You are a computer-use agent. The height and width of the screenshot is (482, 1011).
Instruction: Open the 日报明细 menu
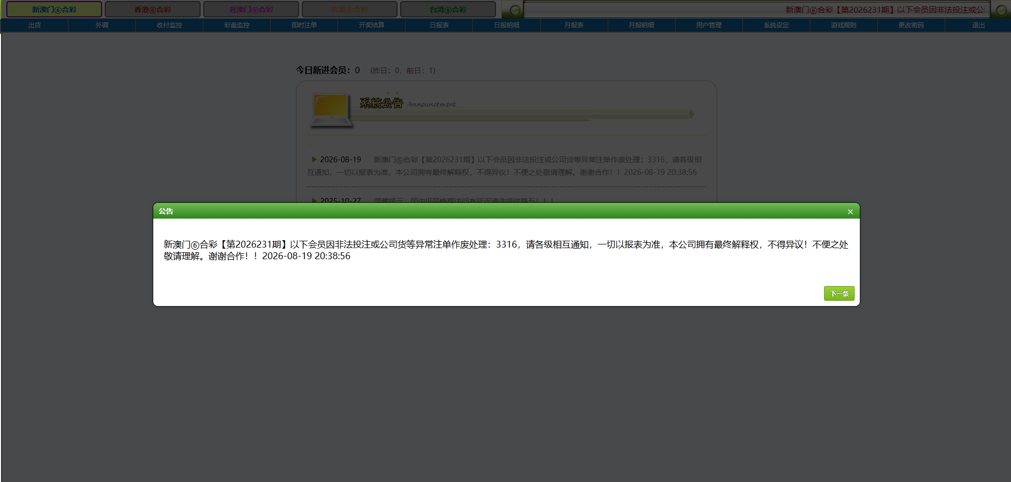click(507, 25)
